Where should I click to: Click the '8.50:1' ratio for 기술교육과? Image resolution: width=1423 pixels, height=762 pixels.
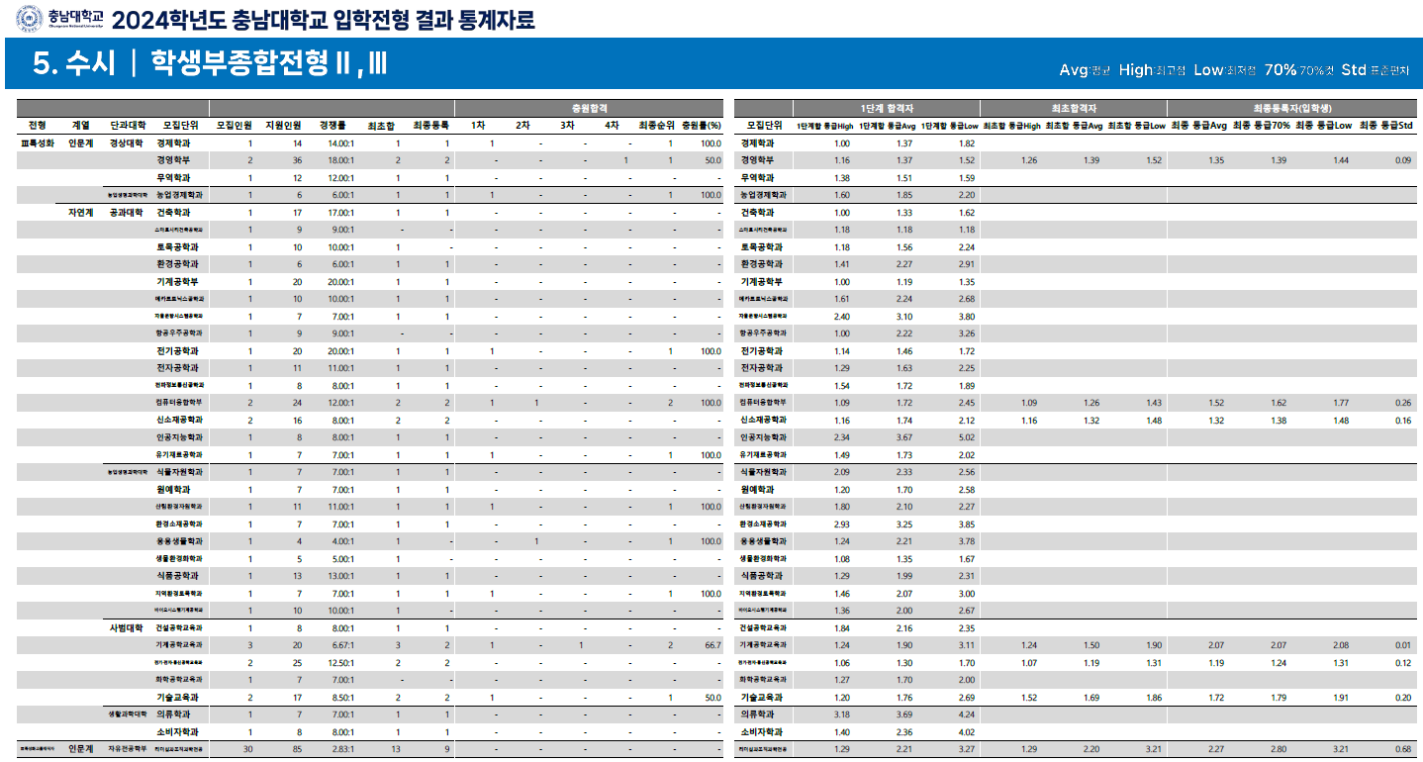click(x=344, y=697)
